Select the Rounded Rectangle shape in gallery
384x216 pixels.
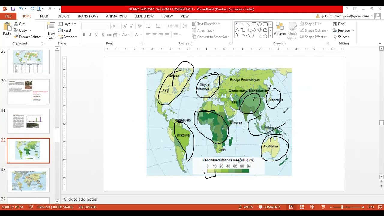tap(265, 24)
